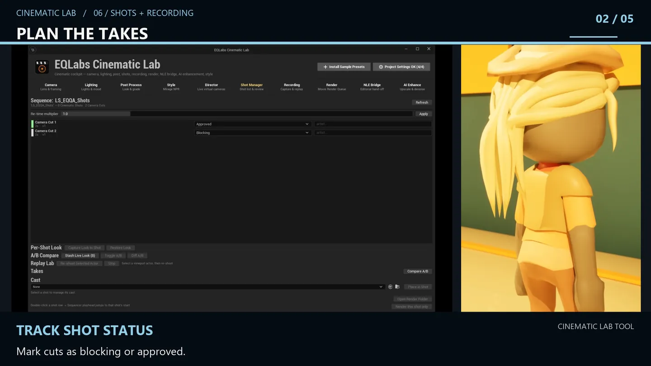
Task: Click the Toggle A/B button
Action: (113, 256)
